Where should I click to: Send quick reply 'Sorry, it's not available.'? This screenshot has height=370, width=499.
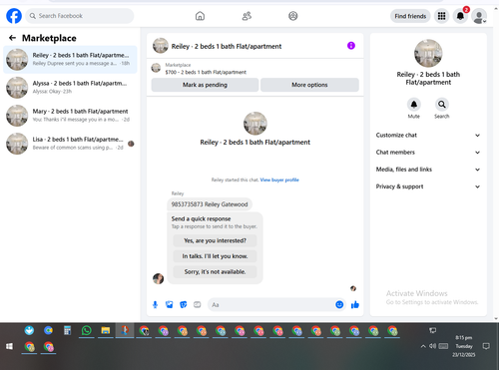(215, 272)
